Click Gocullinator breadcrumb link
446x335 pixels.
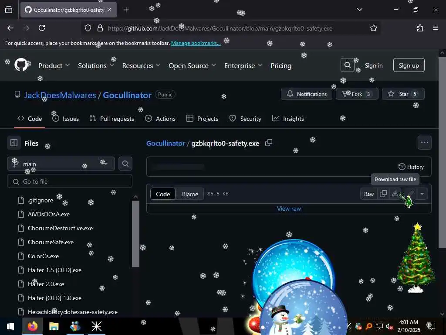(x=166, y=143)
